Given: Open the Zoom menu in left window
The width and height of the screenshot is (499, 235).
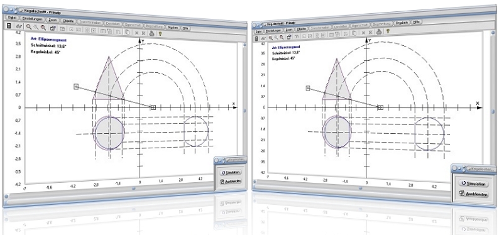Looking at the screenshot, I should 53,20.
